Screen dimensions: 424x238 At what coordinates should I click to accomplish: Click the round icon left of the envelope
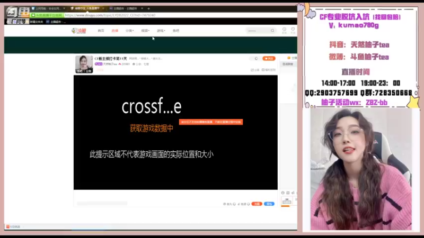click(x=283, y=193)
